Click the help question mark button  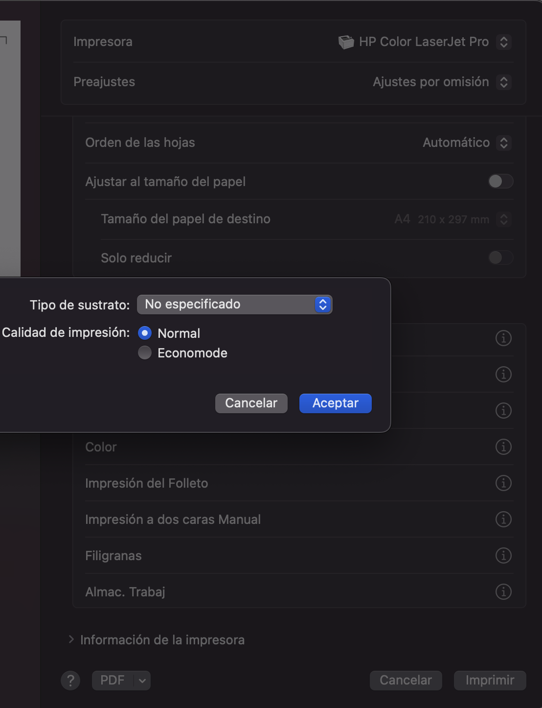[70, 680]
